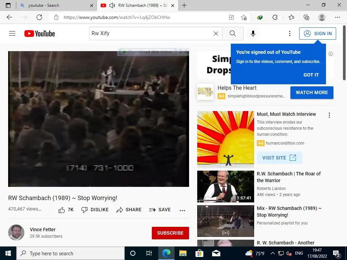Click the colorful extension icon in toolbar
The image size is (347, 260).
[x=260, y=17]
